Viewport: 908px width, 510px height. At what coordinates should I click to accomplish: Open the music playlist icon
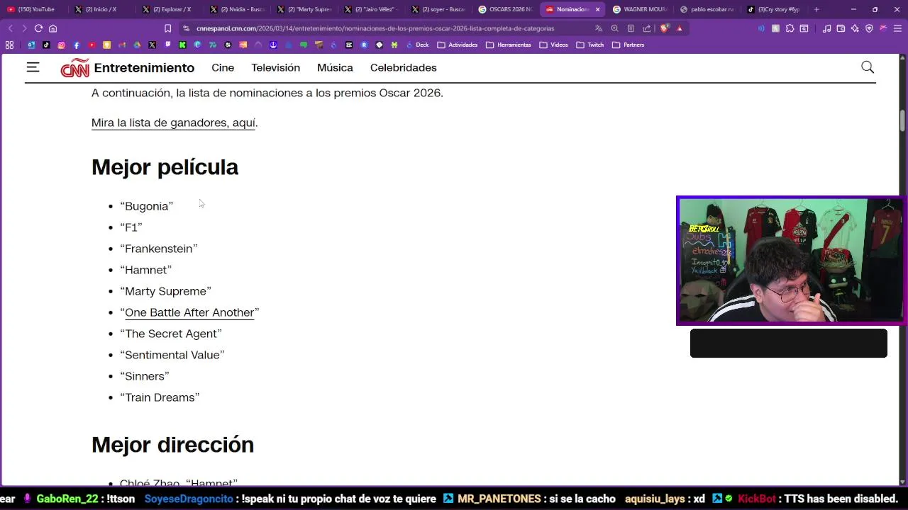[826, 28]
